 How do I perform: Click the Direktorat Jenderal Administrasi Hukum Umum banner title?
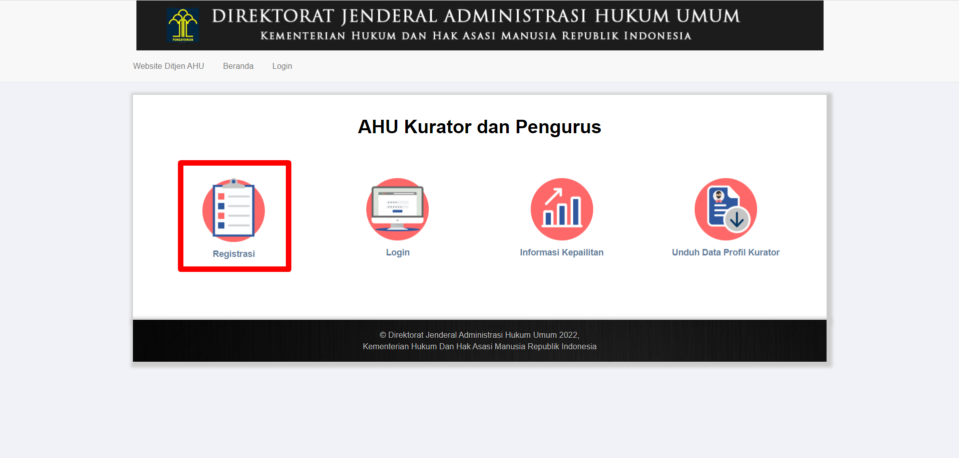coord(475,16)
